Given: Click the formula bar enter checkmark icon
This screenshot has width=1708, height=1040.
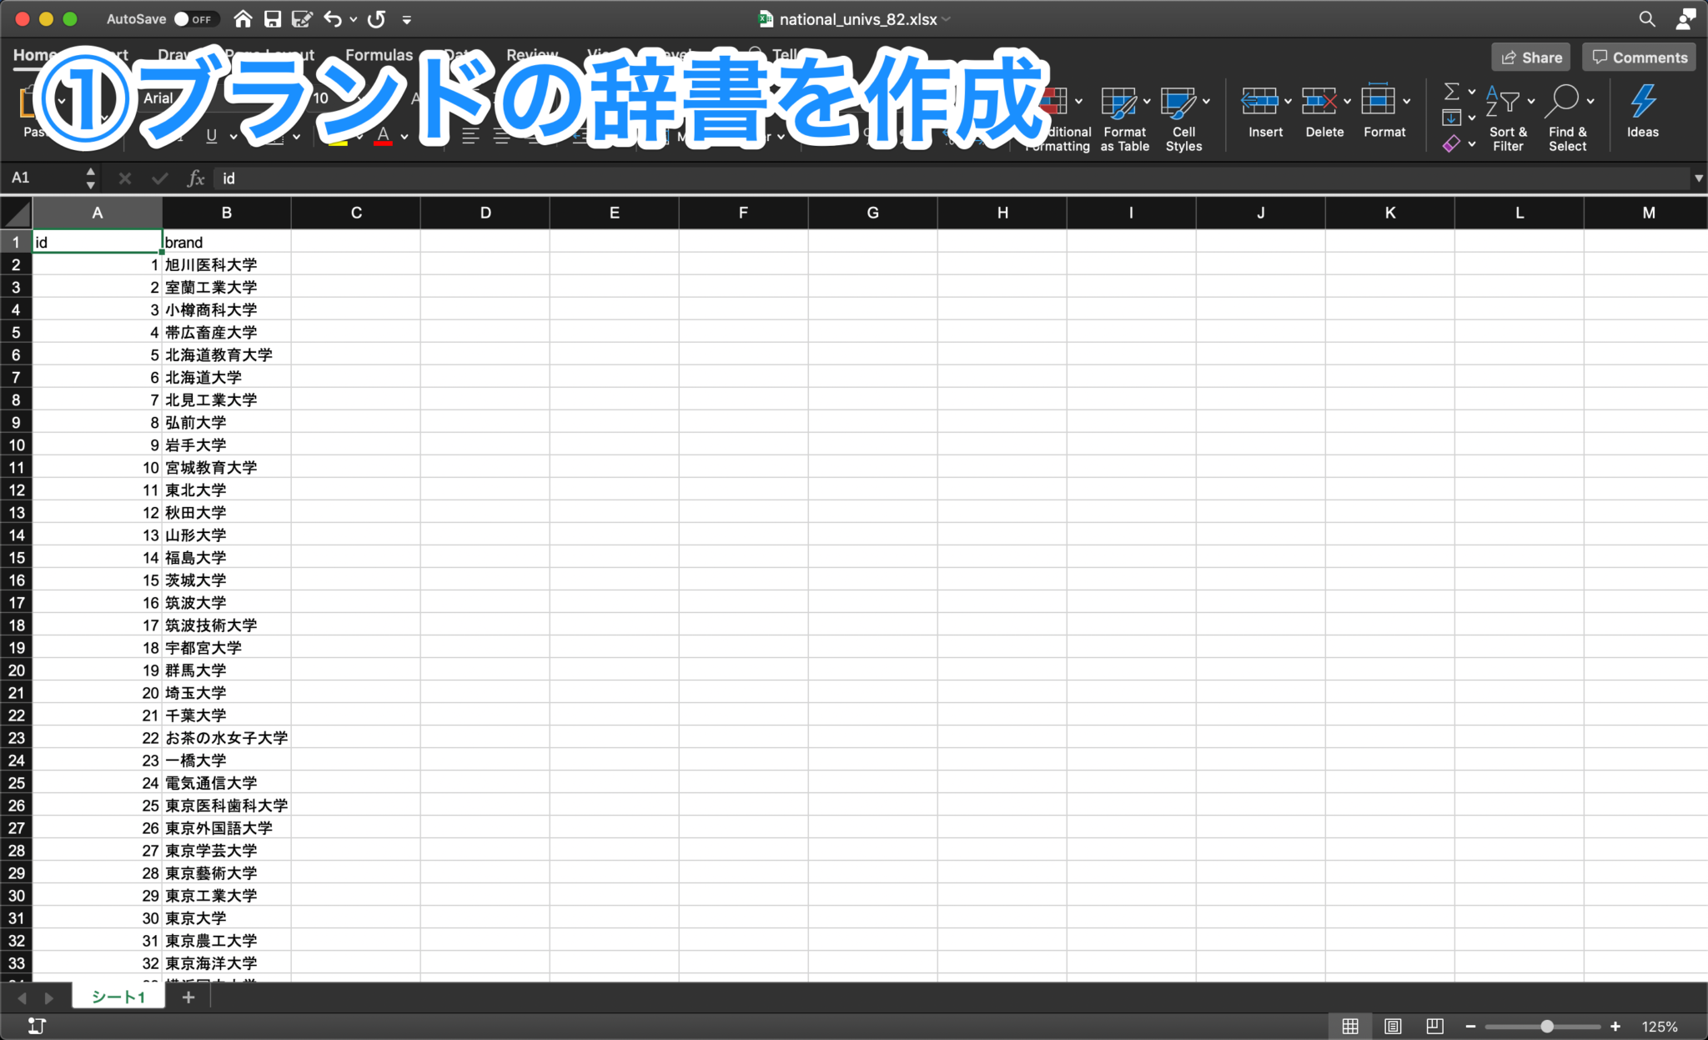Looking at the screenshot, I should coord(160,178).
